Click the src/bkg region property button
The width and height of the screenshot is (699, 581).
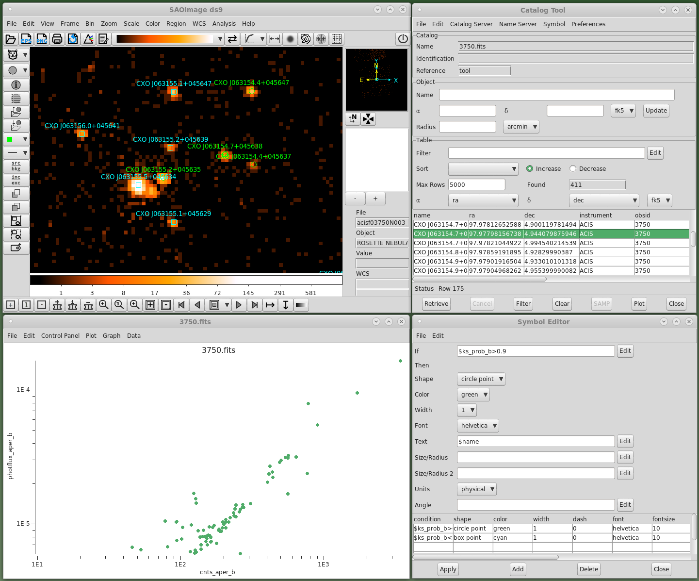point(16,166)
